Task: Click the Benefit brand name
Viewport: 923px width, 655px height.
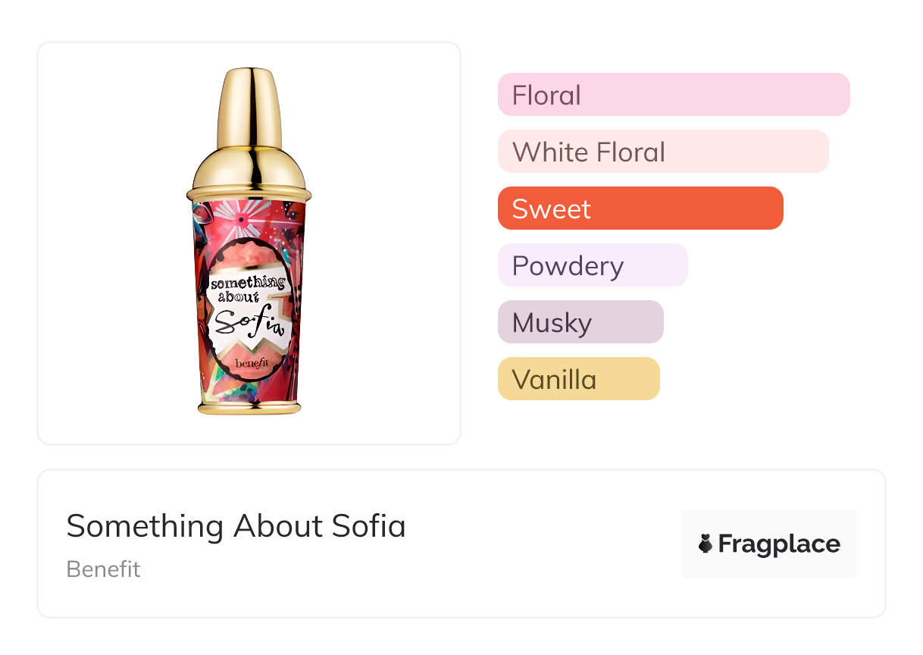Action: pos(103,569)
